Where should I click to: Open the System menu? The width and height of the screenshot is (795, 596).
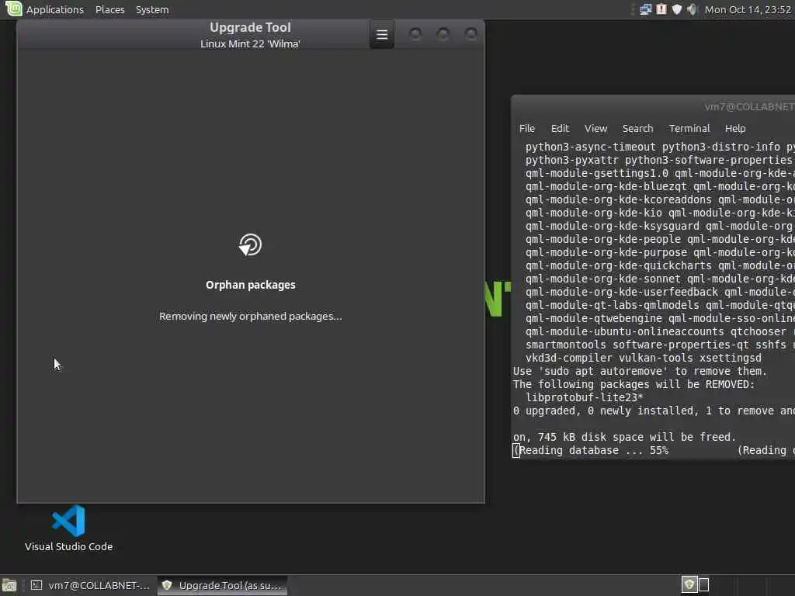coord(152,9)
